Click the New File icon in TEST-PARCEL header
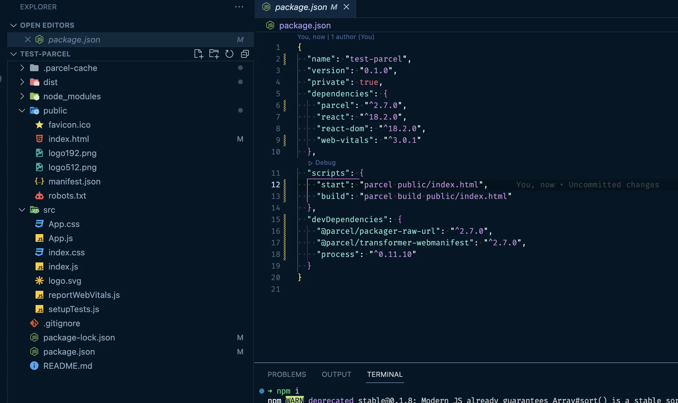 pyautogui.click(x=198, y=54)
